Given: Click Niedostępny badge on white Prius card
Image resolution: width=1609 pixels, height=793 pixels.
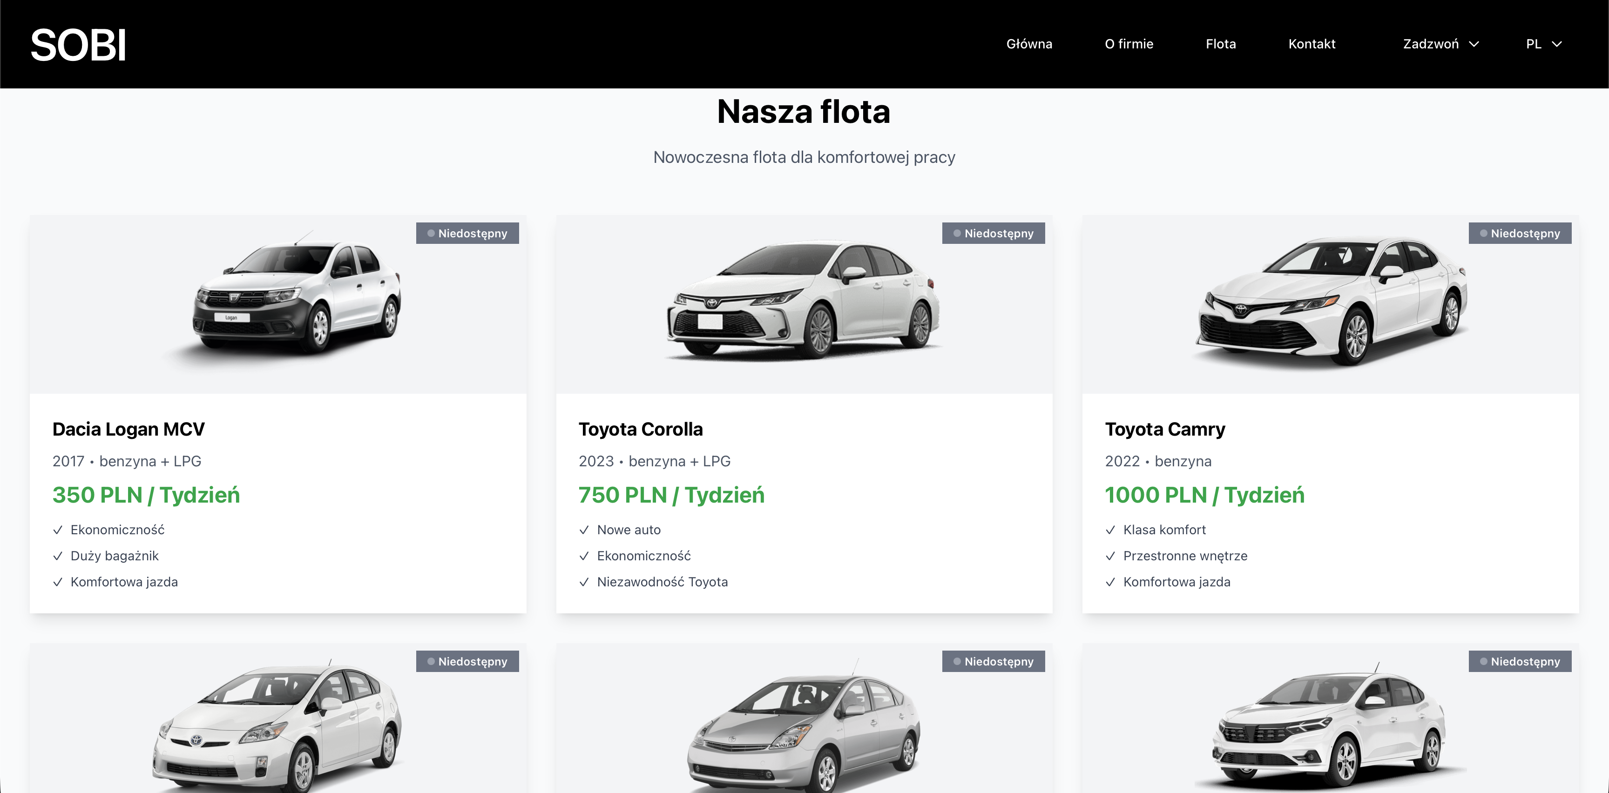Looking at the screenshot, I should [467, 661].
